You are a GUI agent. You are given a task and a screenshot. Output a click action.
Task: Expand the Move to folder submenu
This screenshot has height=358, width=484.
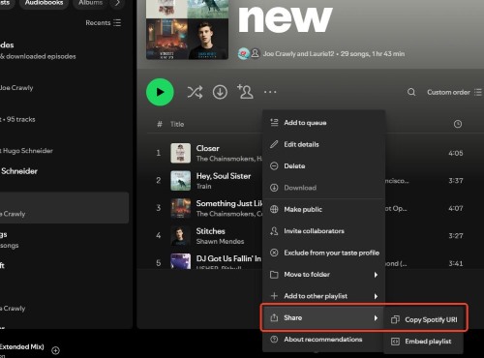click(323, 275)
